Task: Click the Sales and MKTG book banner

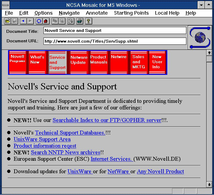Action: (138, 62)
